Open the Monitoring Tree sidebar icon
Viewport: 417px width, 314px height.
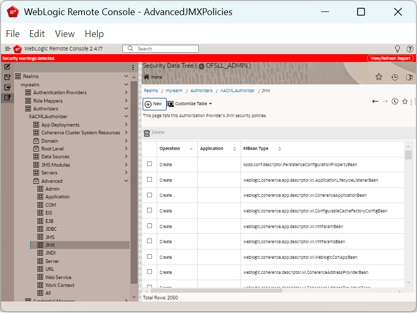pos(7,87)
